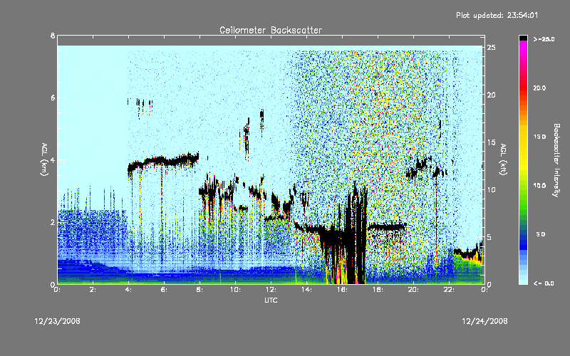Click the '22:' hour tick on UTC axis

click(449, 290)
